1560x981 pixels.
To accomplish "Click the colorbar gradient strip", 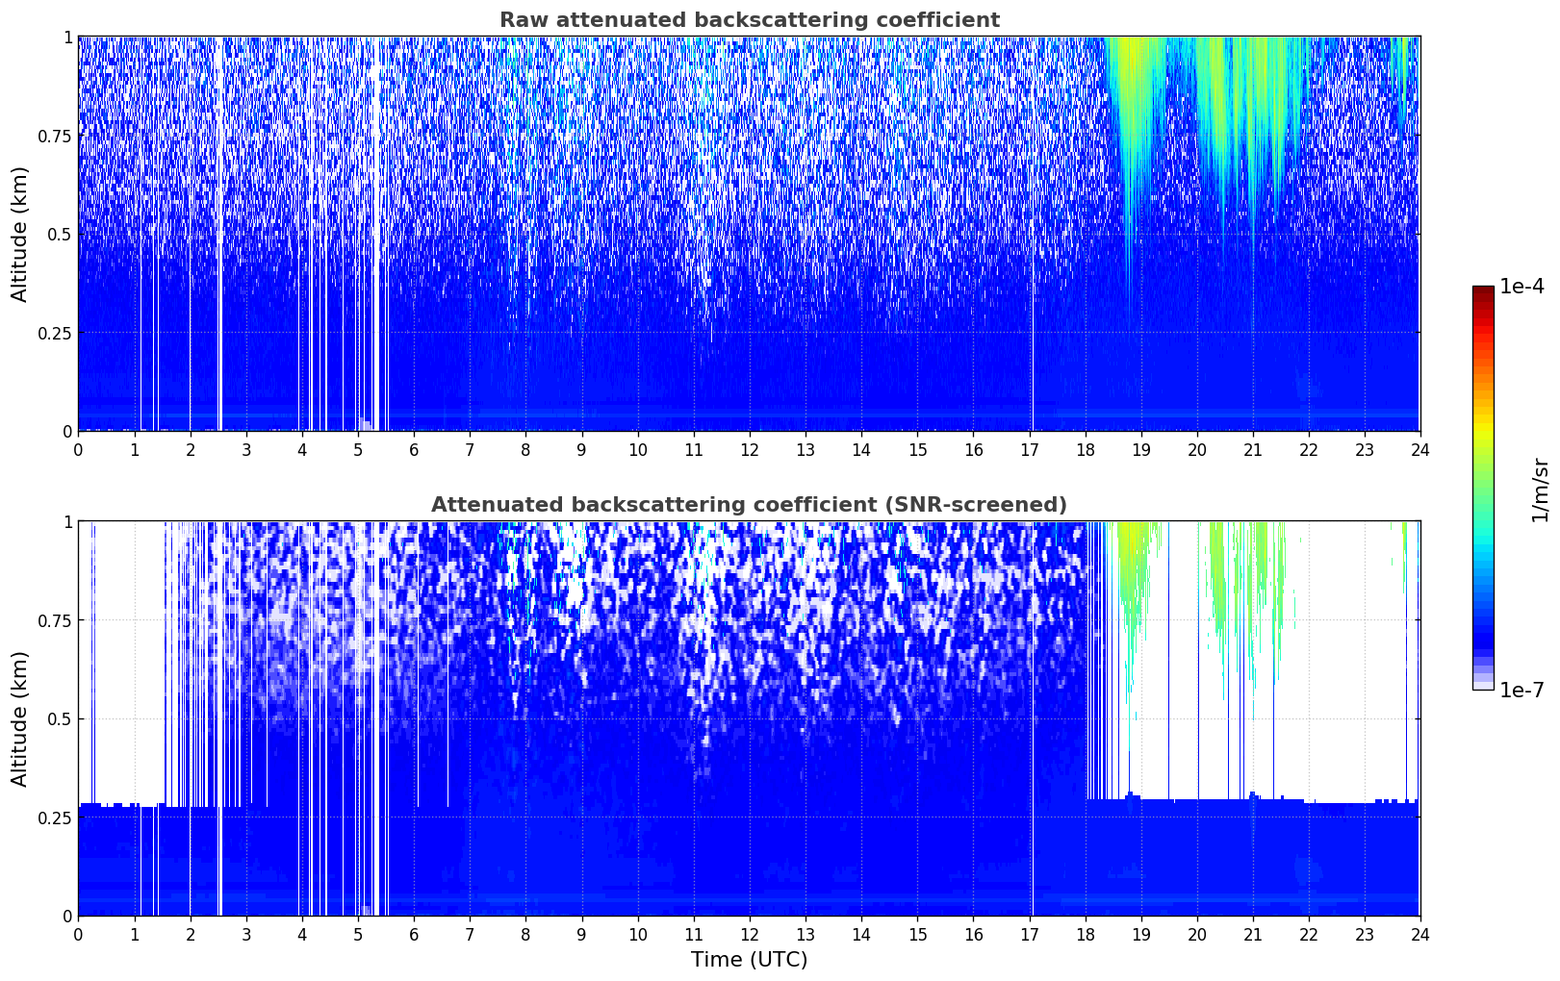I will pyautogui.click(x=1483, y=488).
